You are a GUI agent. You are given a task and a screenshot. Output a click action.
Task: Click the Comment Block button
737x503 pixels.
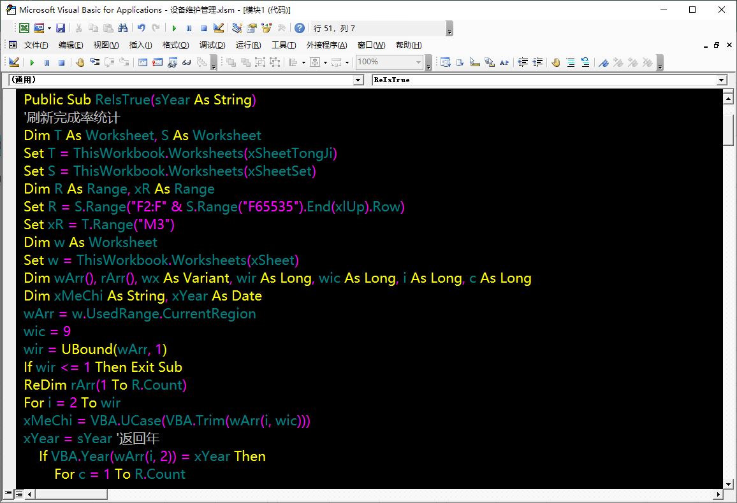[570, 62]
